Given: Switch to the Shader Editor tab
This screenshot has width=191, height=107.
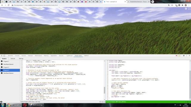Looking at the screenshot, I should click(x=78, y=56).
